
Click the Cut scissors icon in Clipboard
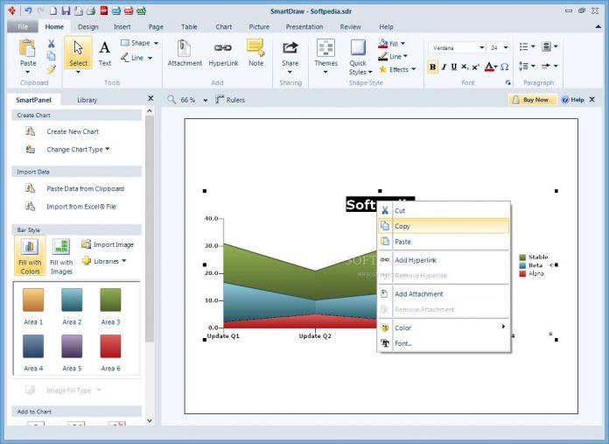(52, 44)
